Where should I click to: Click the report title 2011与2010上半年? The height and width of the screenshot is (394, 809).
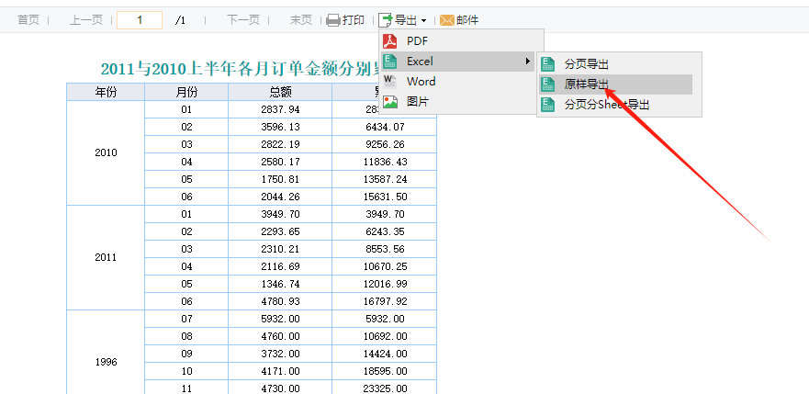[240, 69]
